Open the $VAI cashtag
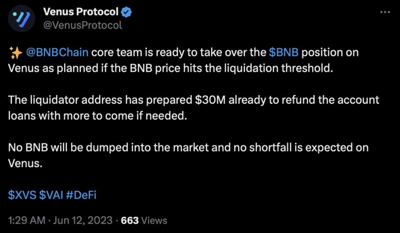400x233 pixels. coord(51,195)
